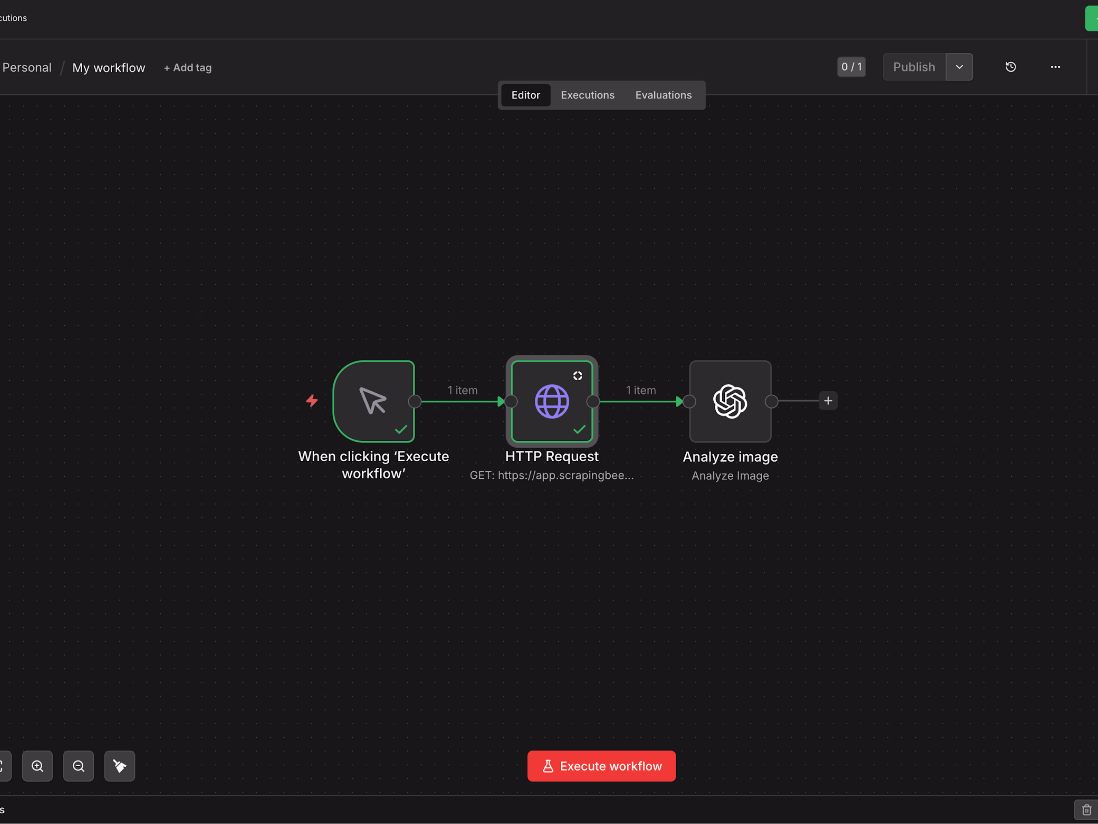Click the + Add tag link
The height and width of the screenshot is (824, 1098).
(x=187, y=68)
